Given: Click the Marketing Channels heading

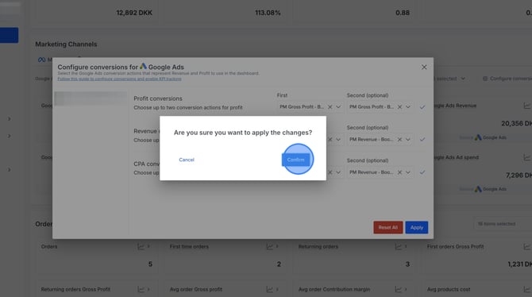Looking at the screenshot, I should pos(66,44).
